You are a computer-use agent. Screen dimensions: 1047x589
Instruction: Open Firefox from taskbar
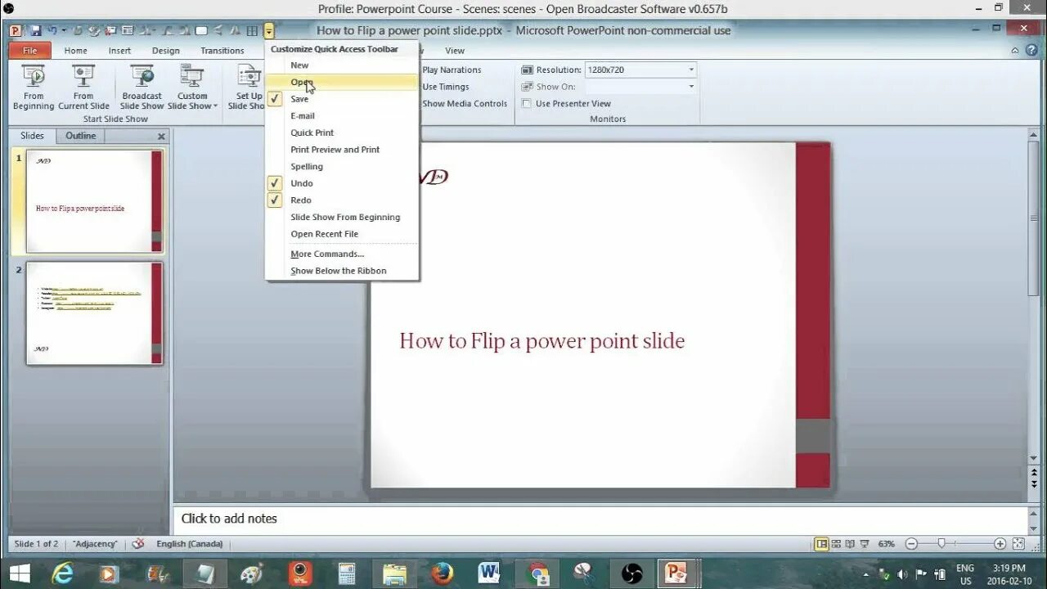443,573
